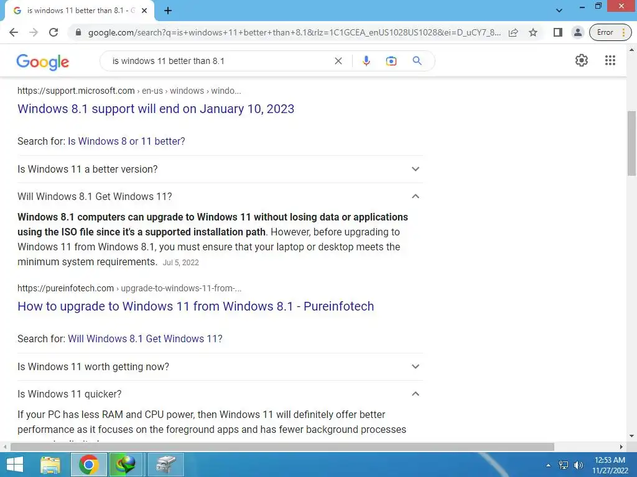
Task: Click pureinfotech.com breadcrumb URL
Action: [x=129, y=288]
